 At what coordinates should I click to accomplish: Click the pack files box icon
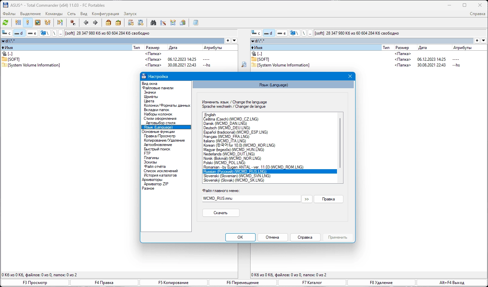coord(108,23)
